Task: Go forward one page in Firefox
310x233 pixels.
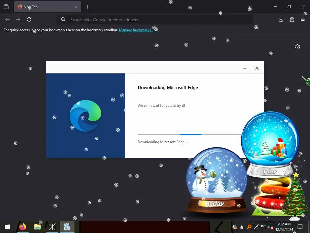Action: pos(18,19)
